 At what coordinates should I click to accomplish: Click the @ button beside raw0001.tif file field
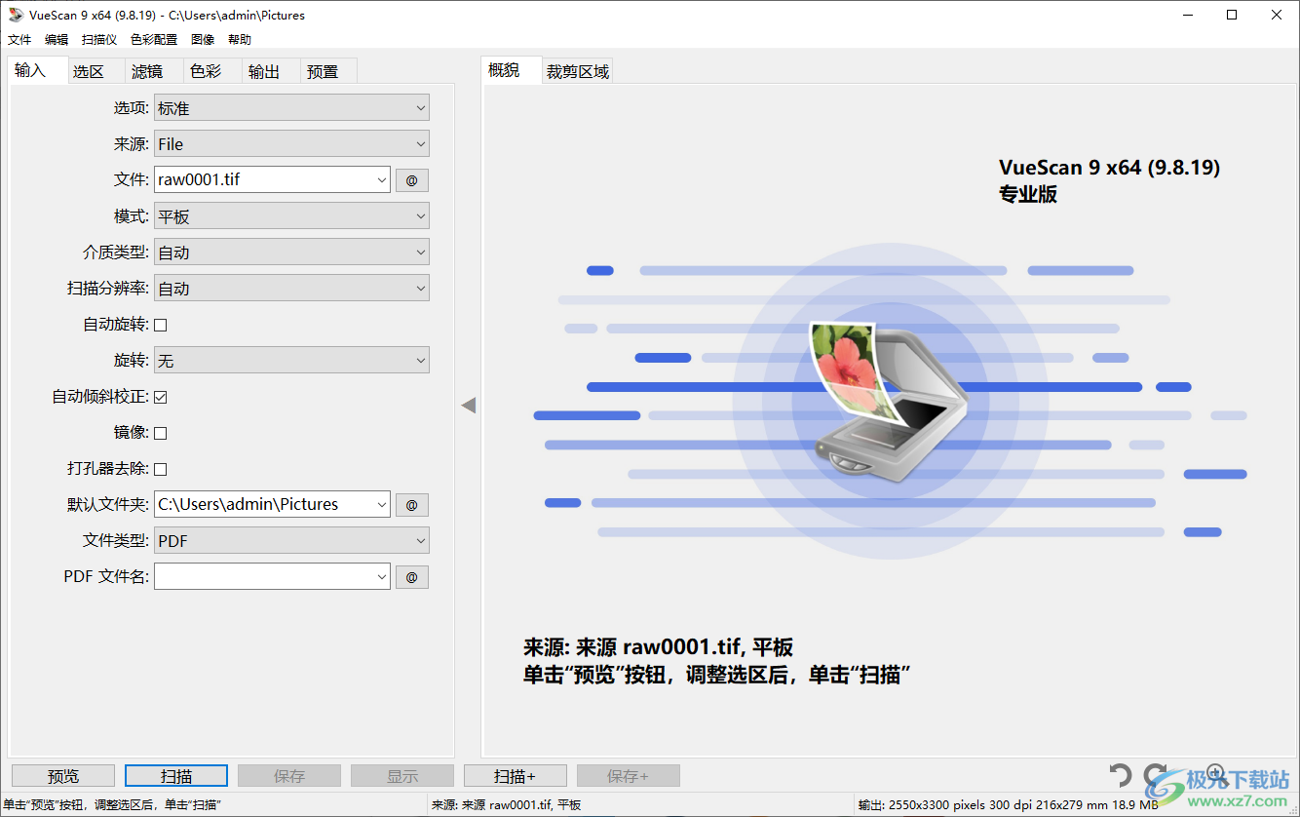coord(411,179)
